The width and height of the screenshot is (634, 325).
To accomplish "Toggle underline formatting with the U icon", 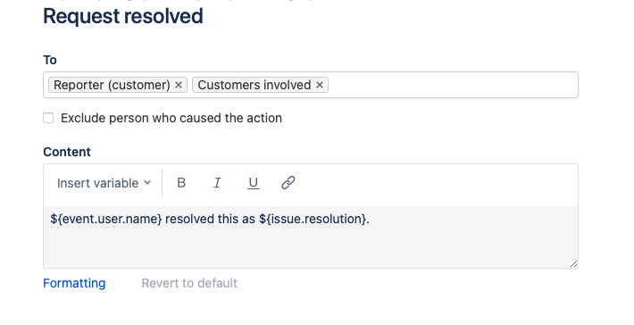I will (x=253, y=183).
